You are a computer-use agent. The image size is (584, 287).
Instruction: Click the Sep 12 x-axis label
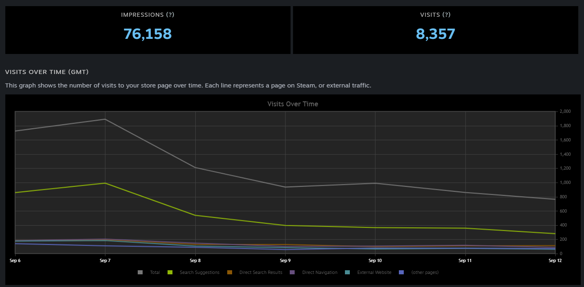555,260
